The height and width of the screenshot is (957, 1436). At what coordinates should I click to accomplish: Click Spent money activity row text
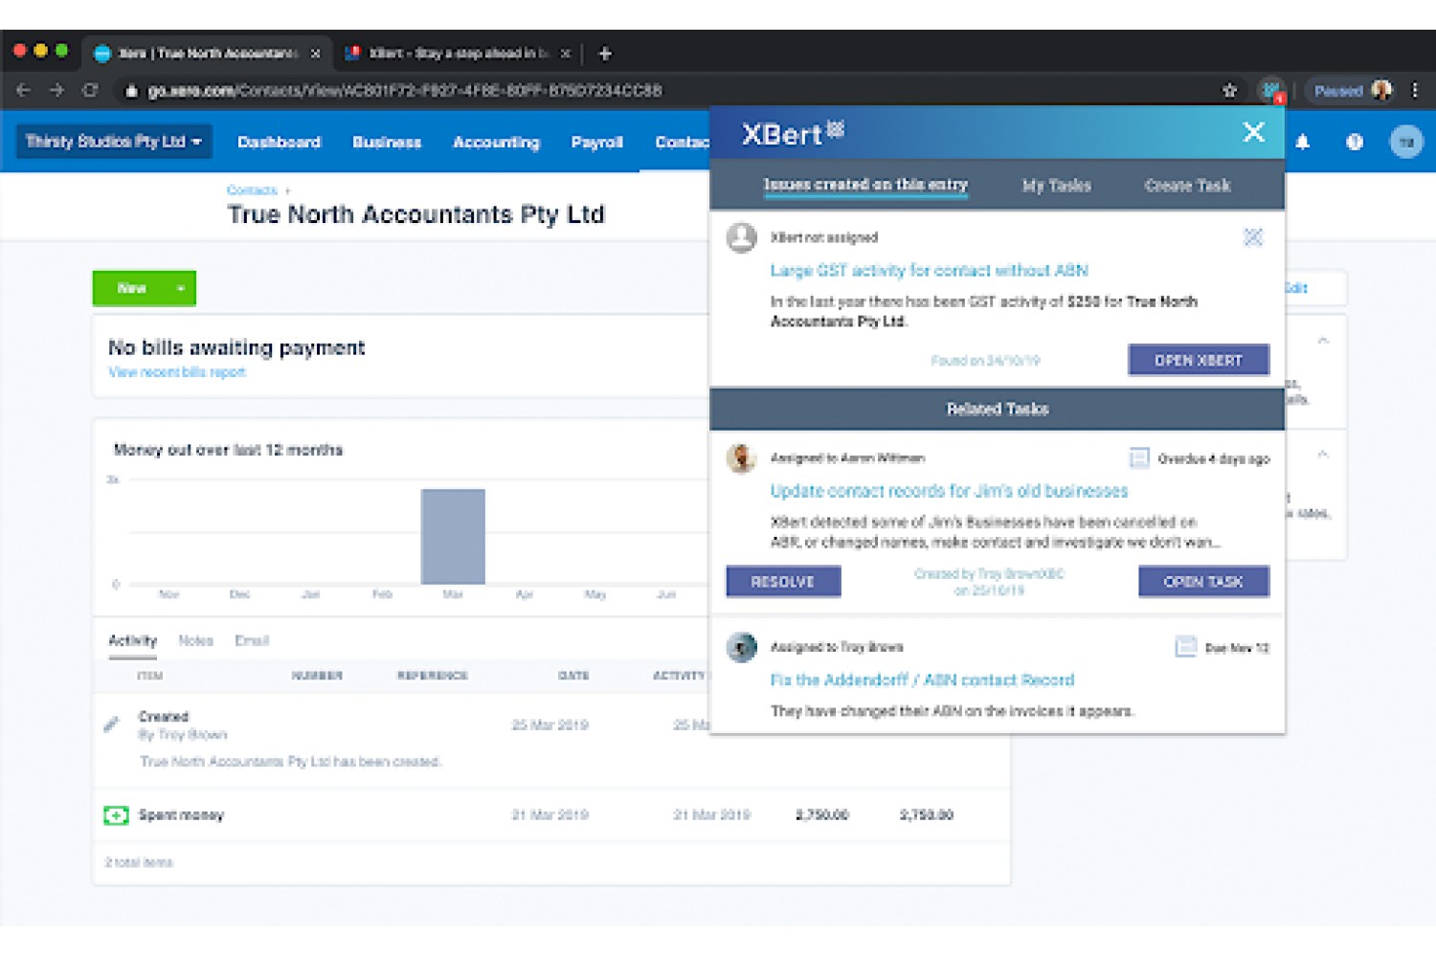tap(181, 815)
